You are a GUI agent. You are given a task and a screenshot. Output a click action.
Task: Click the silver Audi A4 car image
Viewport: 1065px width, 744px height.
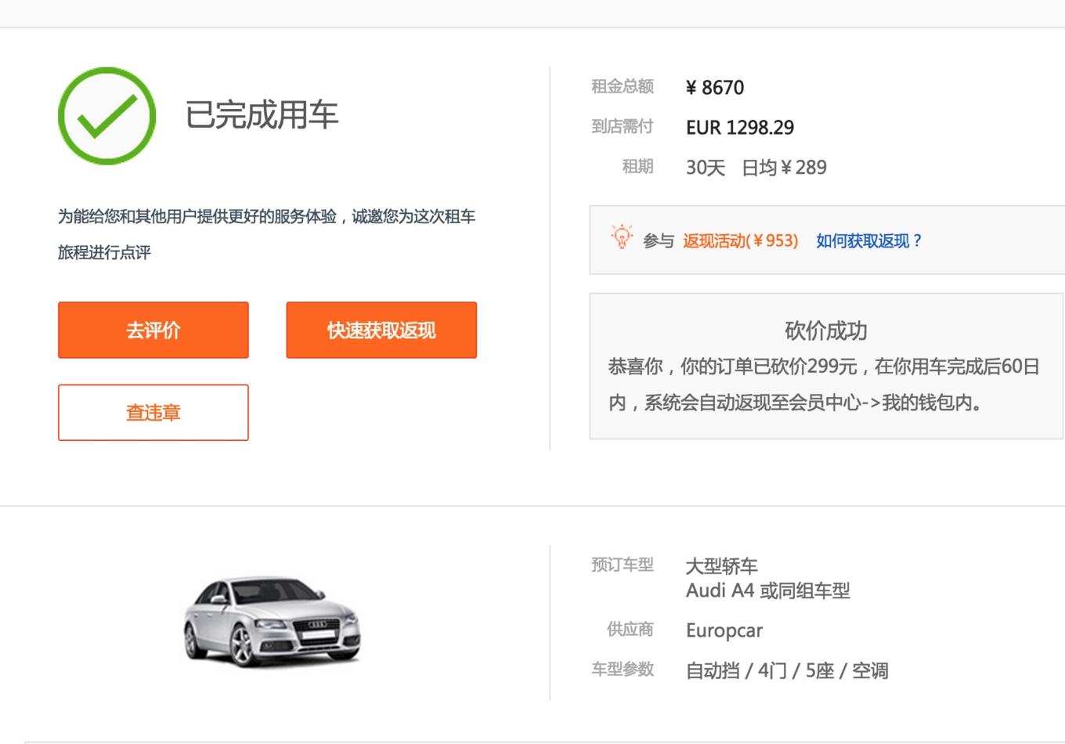tap(273, 622)
